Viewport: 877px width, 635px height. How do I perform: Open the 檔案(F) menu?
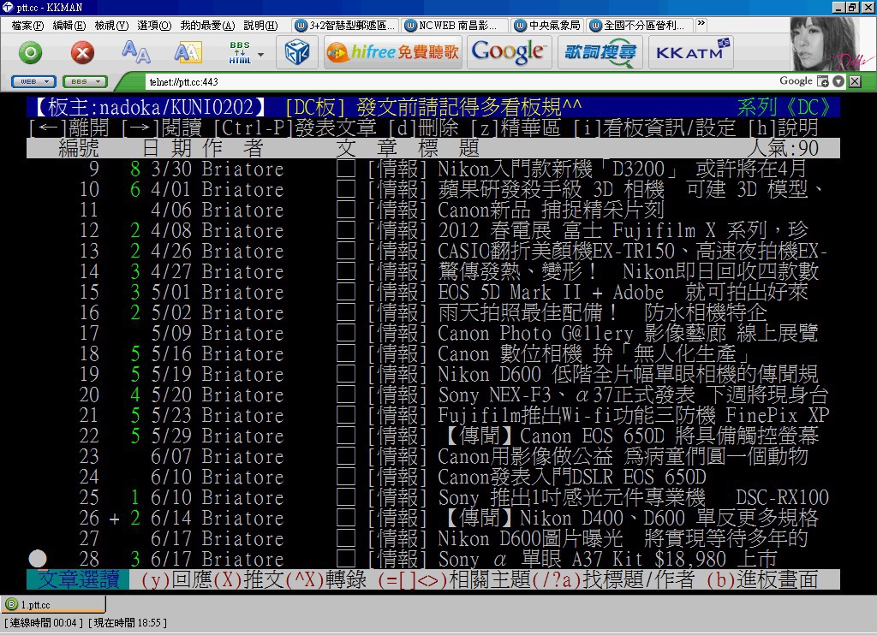click(27, 26)
